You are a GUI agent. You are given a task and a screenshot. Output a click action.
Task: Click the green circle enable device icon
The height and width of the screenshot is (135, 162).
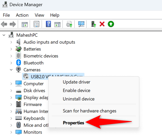(111, 24)
